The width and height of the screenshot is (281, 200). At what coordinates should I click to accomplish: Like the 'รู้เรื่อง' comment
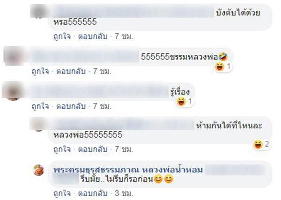coord(40,106)
